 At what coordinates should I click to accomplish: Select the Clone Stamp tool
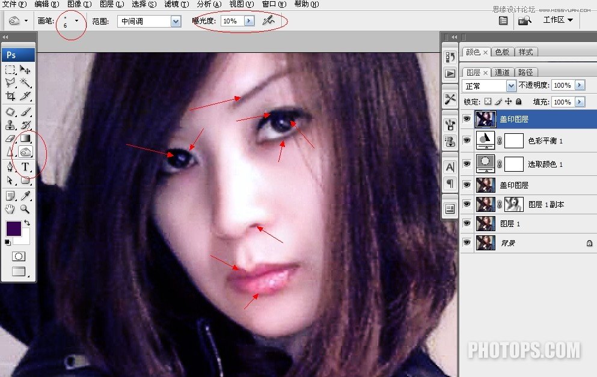pos(10,125)
